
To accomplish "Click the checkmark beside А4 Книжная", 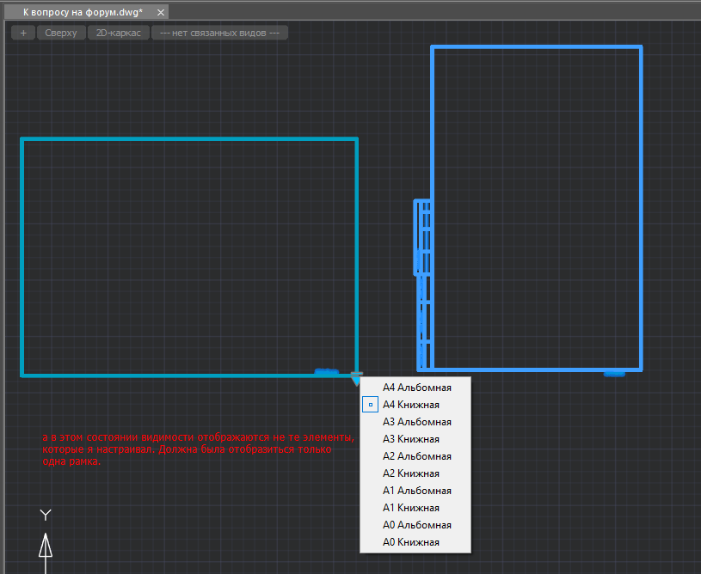I will (x=371, y=405).
